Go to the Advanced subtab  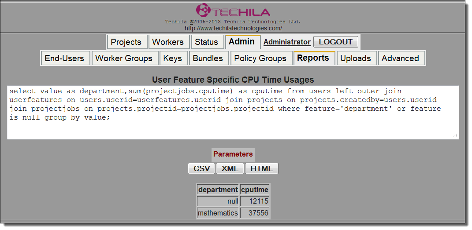point(401,58)
